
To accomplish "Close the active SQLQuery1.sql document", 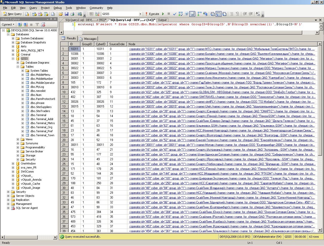I will point(320,20).
